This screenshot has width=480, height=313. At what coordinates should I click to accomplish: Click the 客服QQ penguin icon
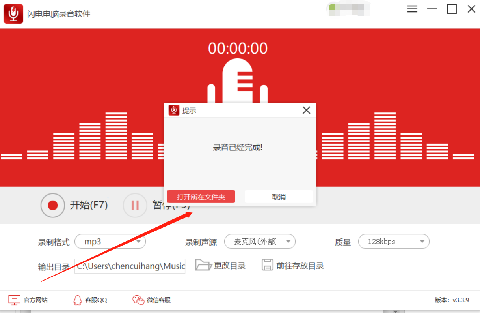pos(78,300)
